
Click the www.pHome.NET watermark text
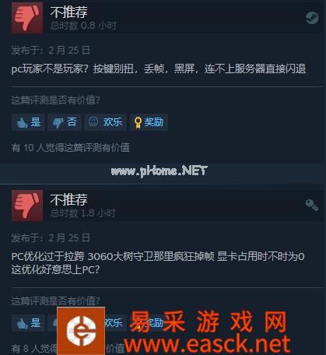pyautogui.click(x=159, y=170)
